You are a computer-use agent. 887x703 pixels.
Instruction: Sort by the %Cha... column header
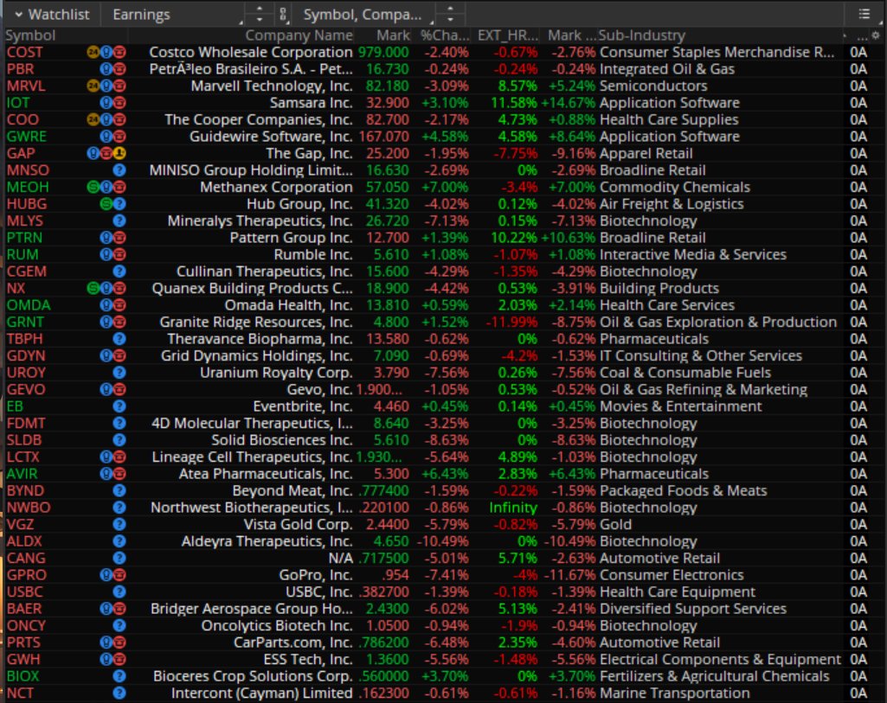pyautogui.click(x=445, y=35)
